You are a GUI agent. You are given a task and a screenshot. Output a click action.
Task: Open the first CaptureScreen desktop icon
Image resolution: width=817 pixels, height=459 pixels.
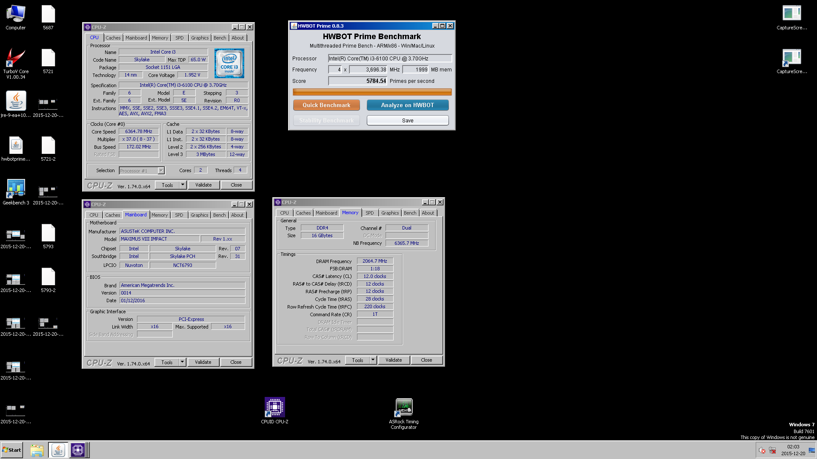791,17
